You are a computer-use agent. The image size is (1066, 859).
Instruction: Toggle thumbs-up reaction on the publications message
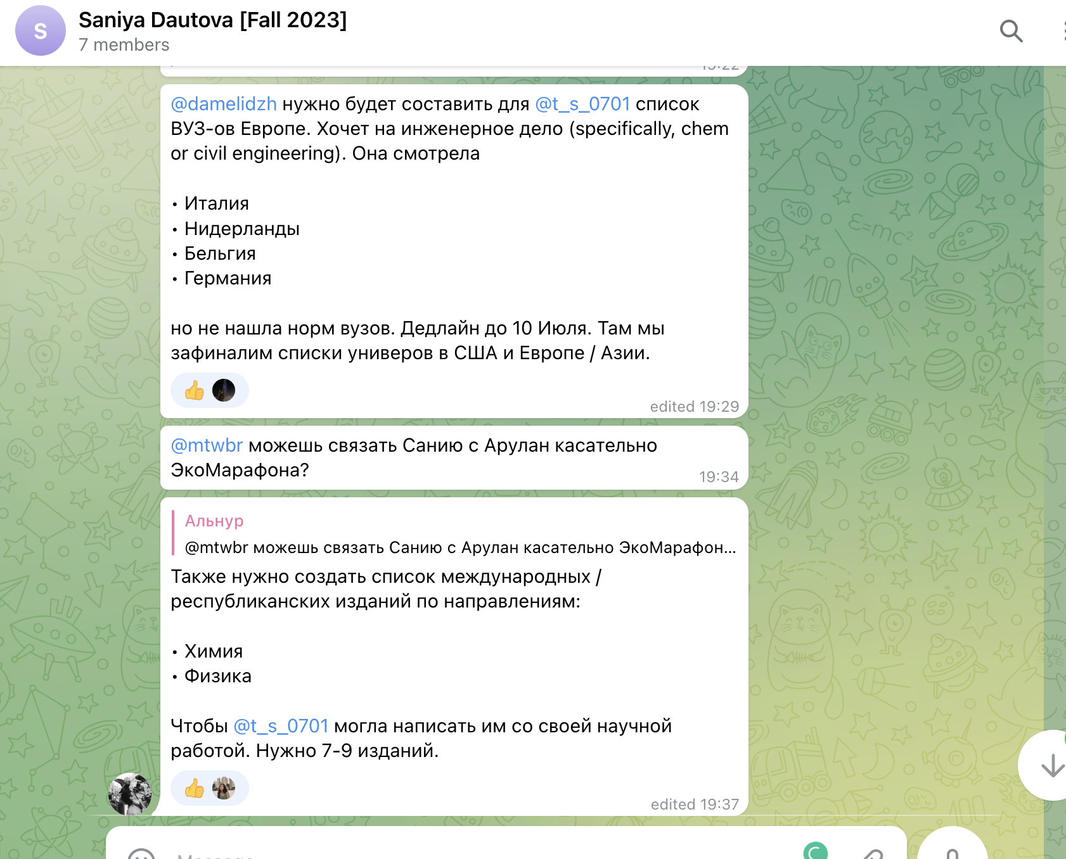coord(195,788)
